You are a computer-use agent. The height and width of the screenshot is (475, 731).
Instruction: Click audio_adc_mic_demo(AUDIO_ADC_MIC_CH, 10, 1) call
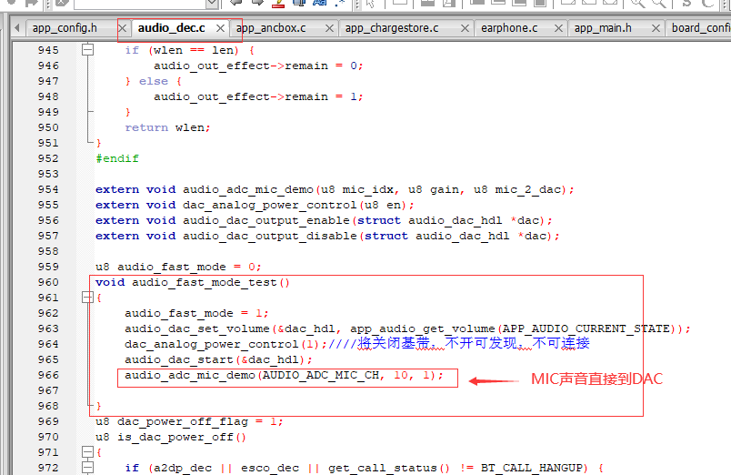pos(285,375)
